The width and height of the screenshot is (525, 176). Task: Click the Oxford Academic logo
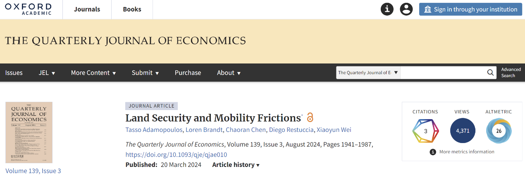click(28, 9)
